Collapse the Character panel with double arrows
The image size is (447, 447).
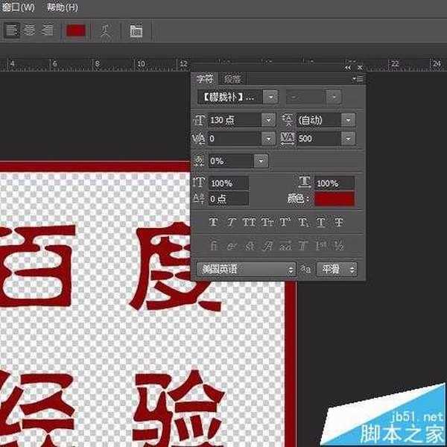[347, 67]
